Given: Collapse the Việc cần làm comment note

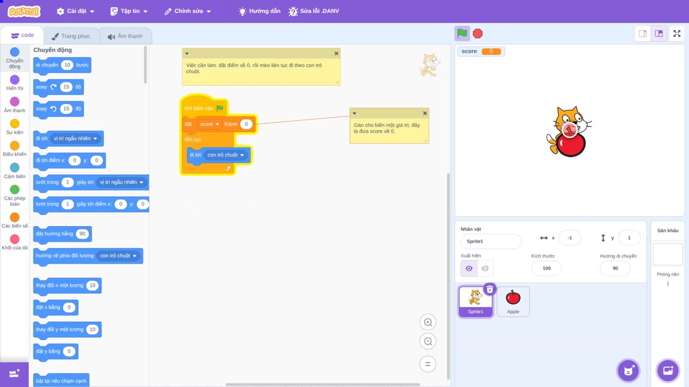Looking at the screenshot, I should click(x=187, y=53).
